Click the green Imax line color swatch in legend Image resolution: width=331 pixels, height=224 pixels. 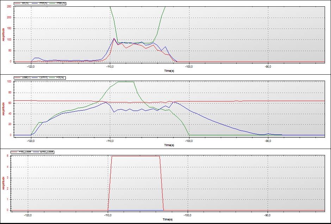tap(52, 3)
